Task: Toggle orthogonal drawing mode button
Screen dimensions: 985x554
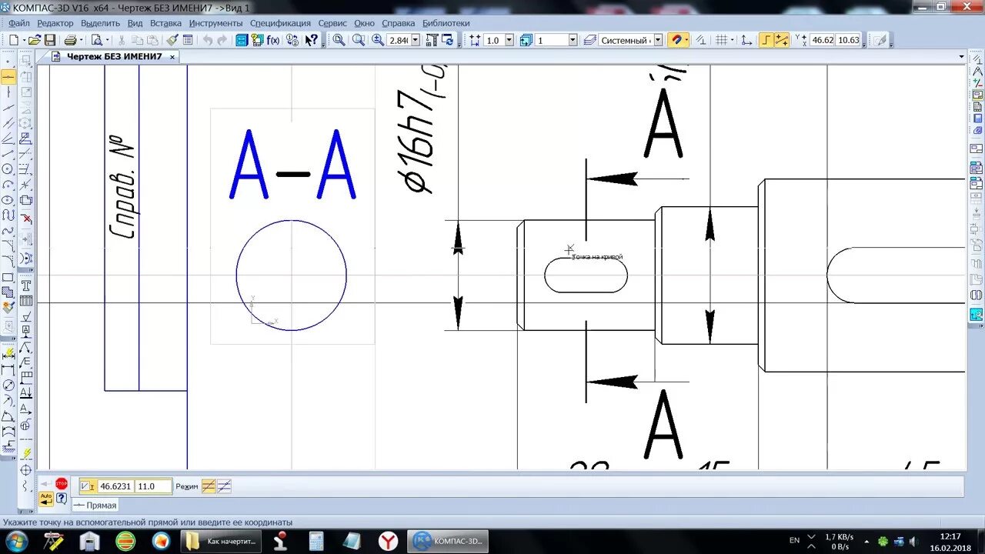Action: click(766, 40)
